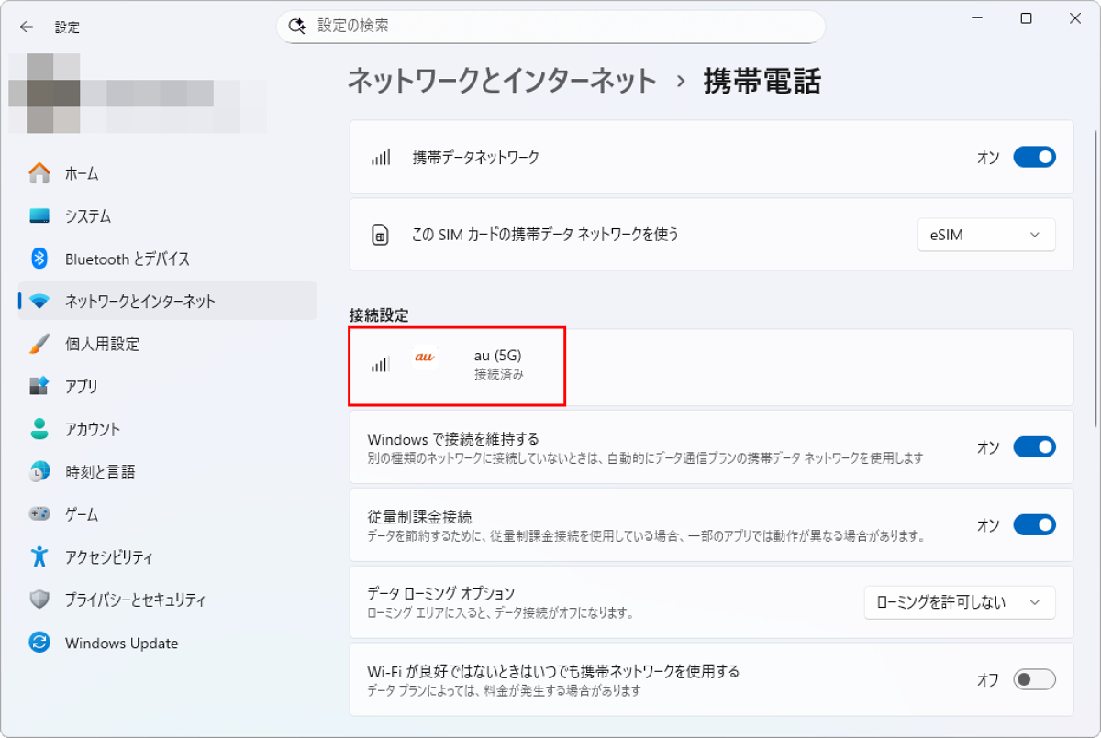Click the Apps icon in the sidebar

(x=39, y=386)
